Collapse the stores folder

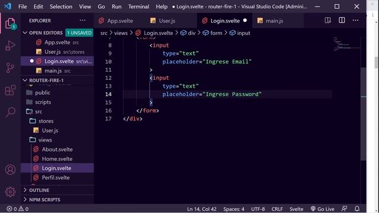57,121
